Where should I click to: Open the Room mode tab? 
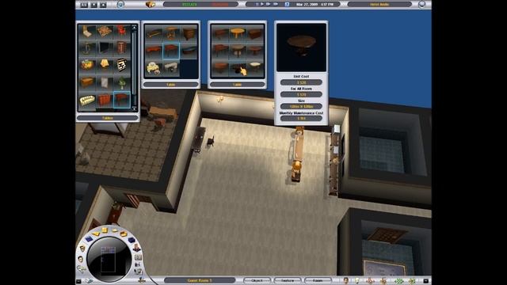(318, 280)
